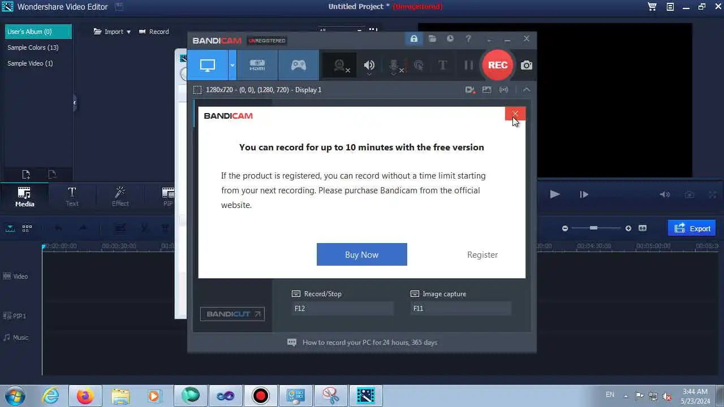
Task: Click the edit clip icon in timeline toolbar
Action: pos(120,228)
